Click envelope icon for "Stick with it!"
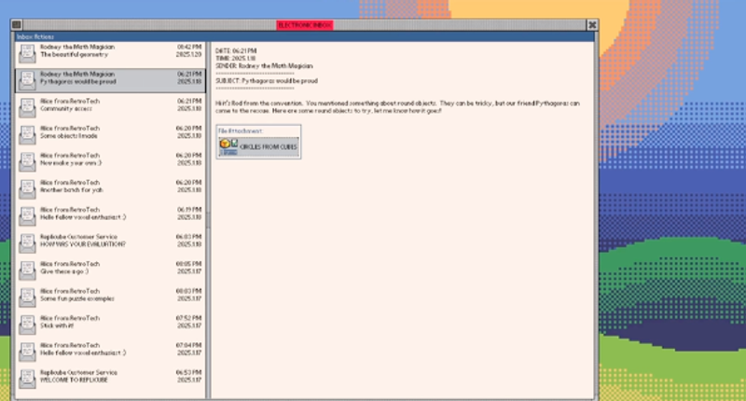746x401 pixels. pos(27,325)
